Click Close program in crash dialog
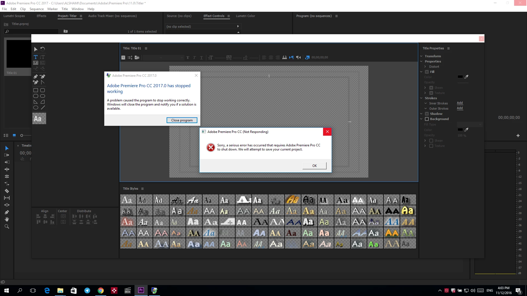527x296 pixels. click(182, 120)
